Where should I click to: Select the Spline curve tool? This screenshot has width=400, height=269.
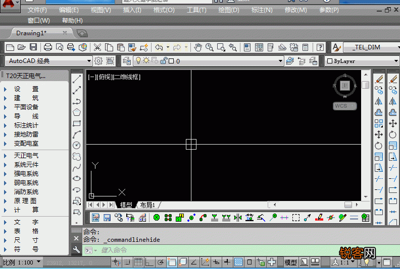pos(77,167)
